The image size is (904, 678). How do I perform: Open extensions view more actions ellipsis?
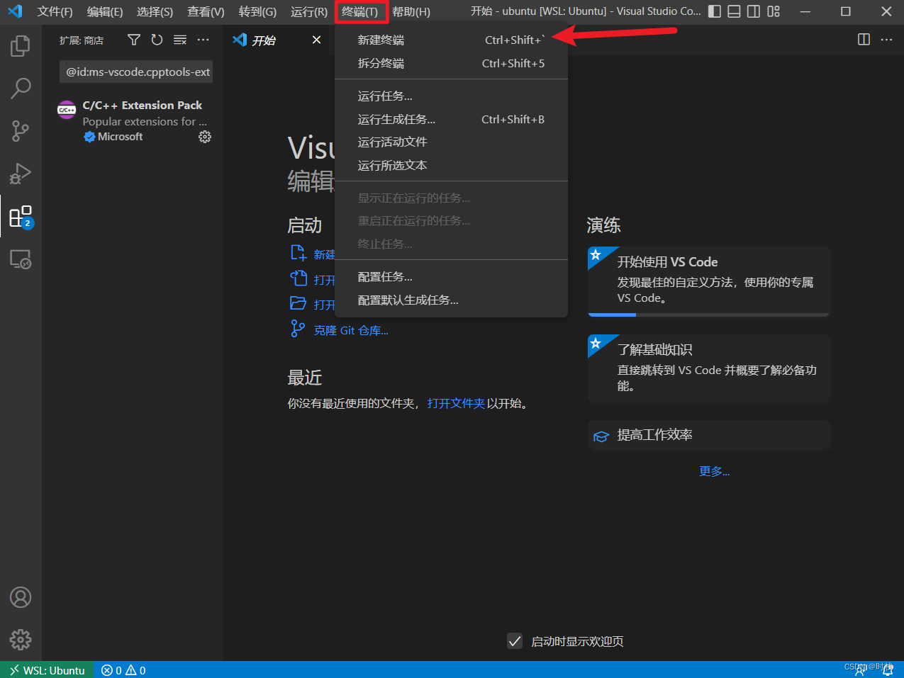click(x=203, y=40)
